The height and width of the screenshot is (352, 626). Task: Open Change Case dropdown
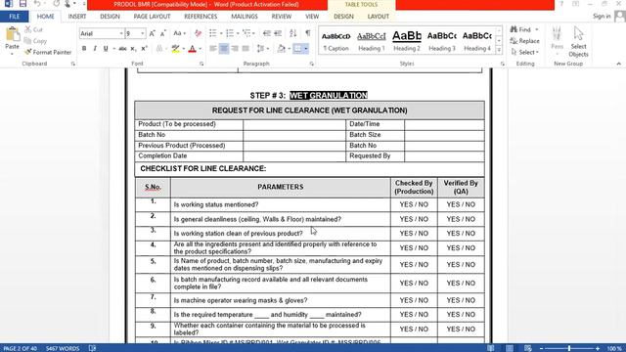[180, 33]
